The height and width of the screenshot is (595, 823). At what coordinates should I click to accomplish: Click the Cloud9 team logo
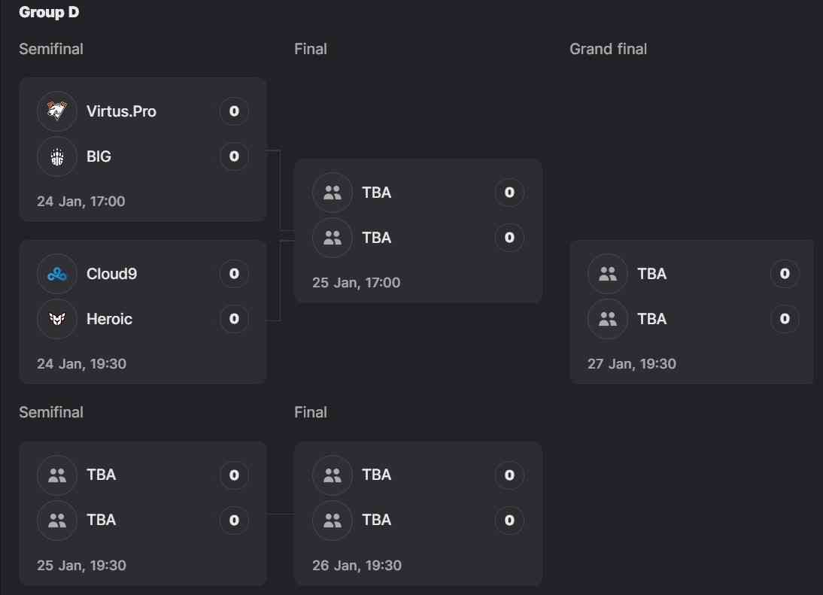57,274
